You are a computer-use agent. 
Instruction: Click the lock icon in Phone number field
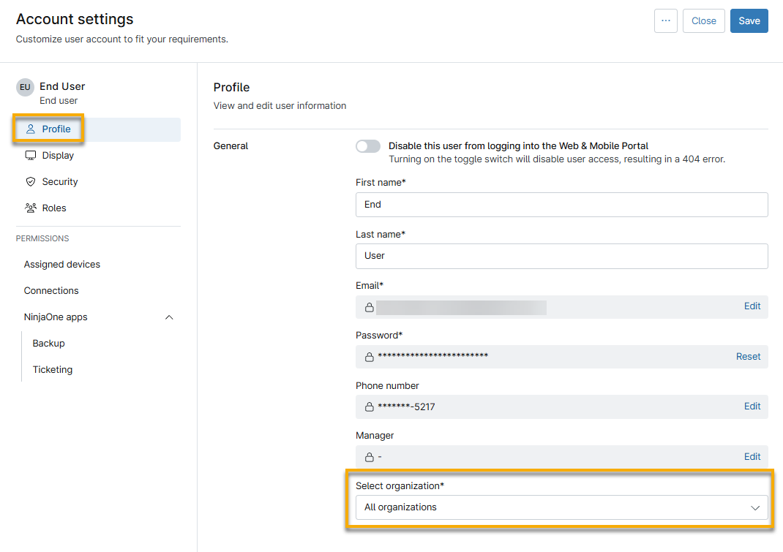(x=369, y=407)
